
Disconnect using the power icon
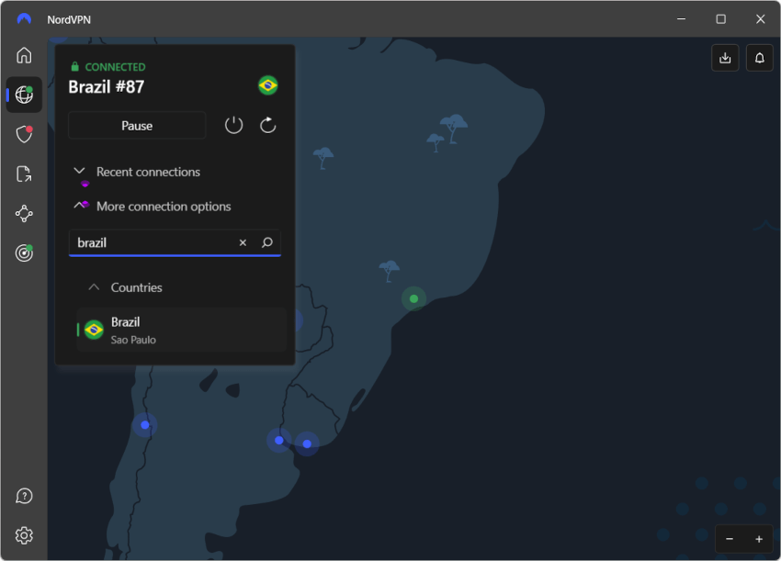(x=233, y=126)
